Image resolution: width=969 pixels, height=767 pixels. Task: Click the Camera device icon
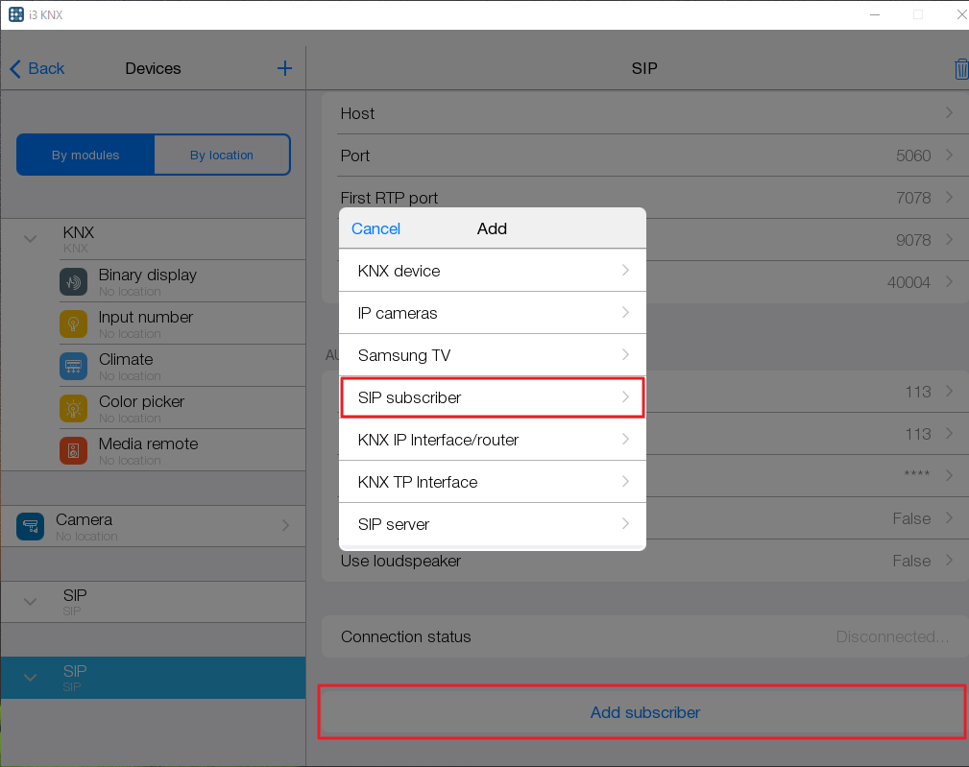[x=31, y=526]
